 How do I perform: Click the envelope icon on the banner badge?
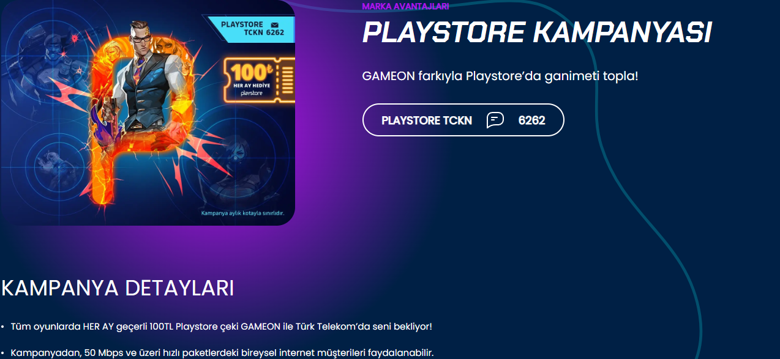tap(274, 24)
